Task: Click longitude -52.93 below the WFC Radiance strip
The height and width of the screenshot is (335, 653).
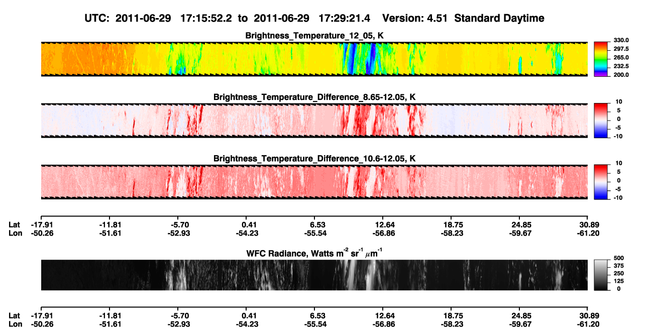Action: pos(178,323)
